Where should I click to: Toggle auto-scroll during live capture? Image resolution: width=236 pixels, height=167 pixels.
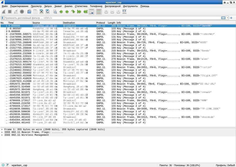coord(92,12)
